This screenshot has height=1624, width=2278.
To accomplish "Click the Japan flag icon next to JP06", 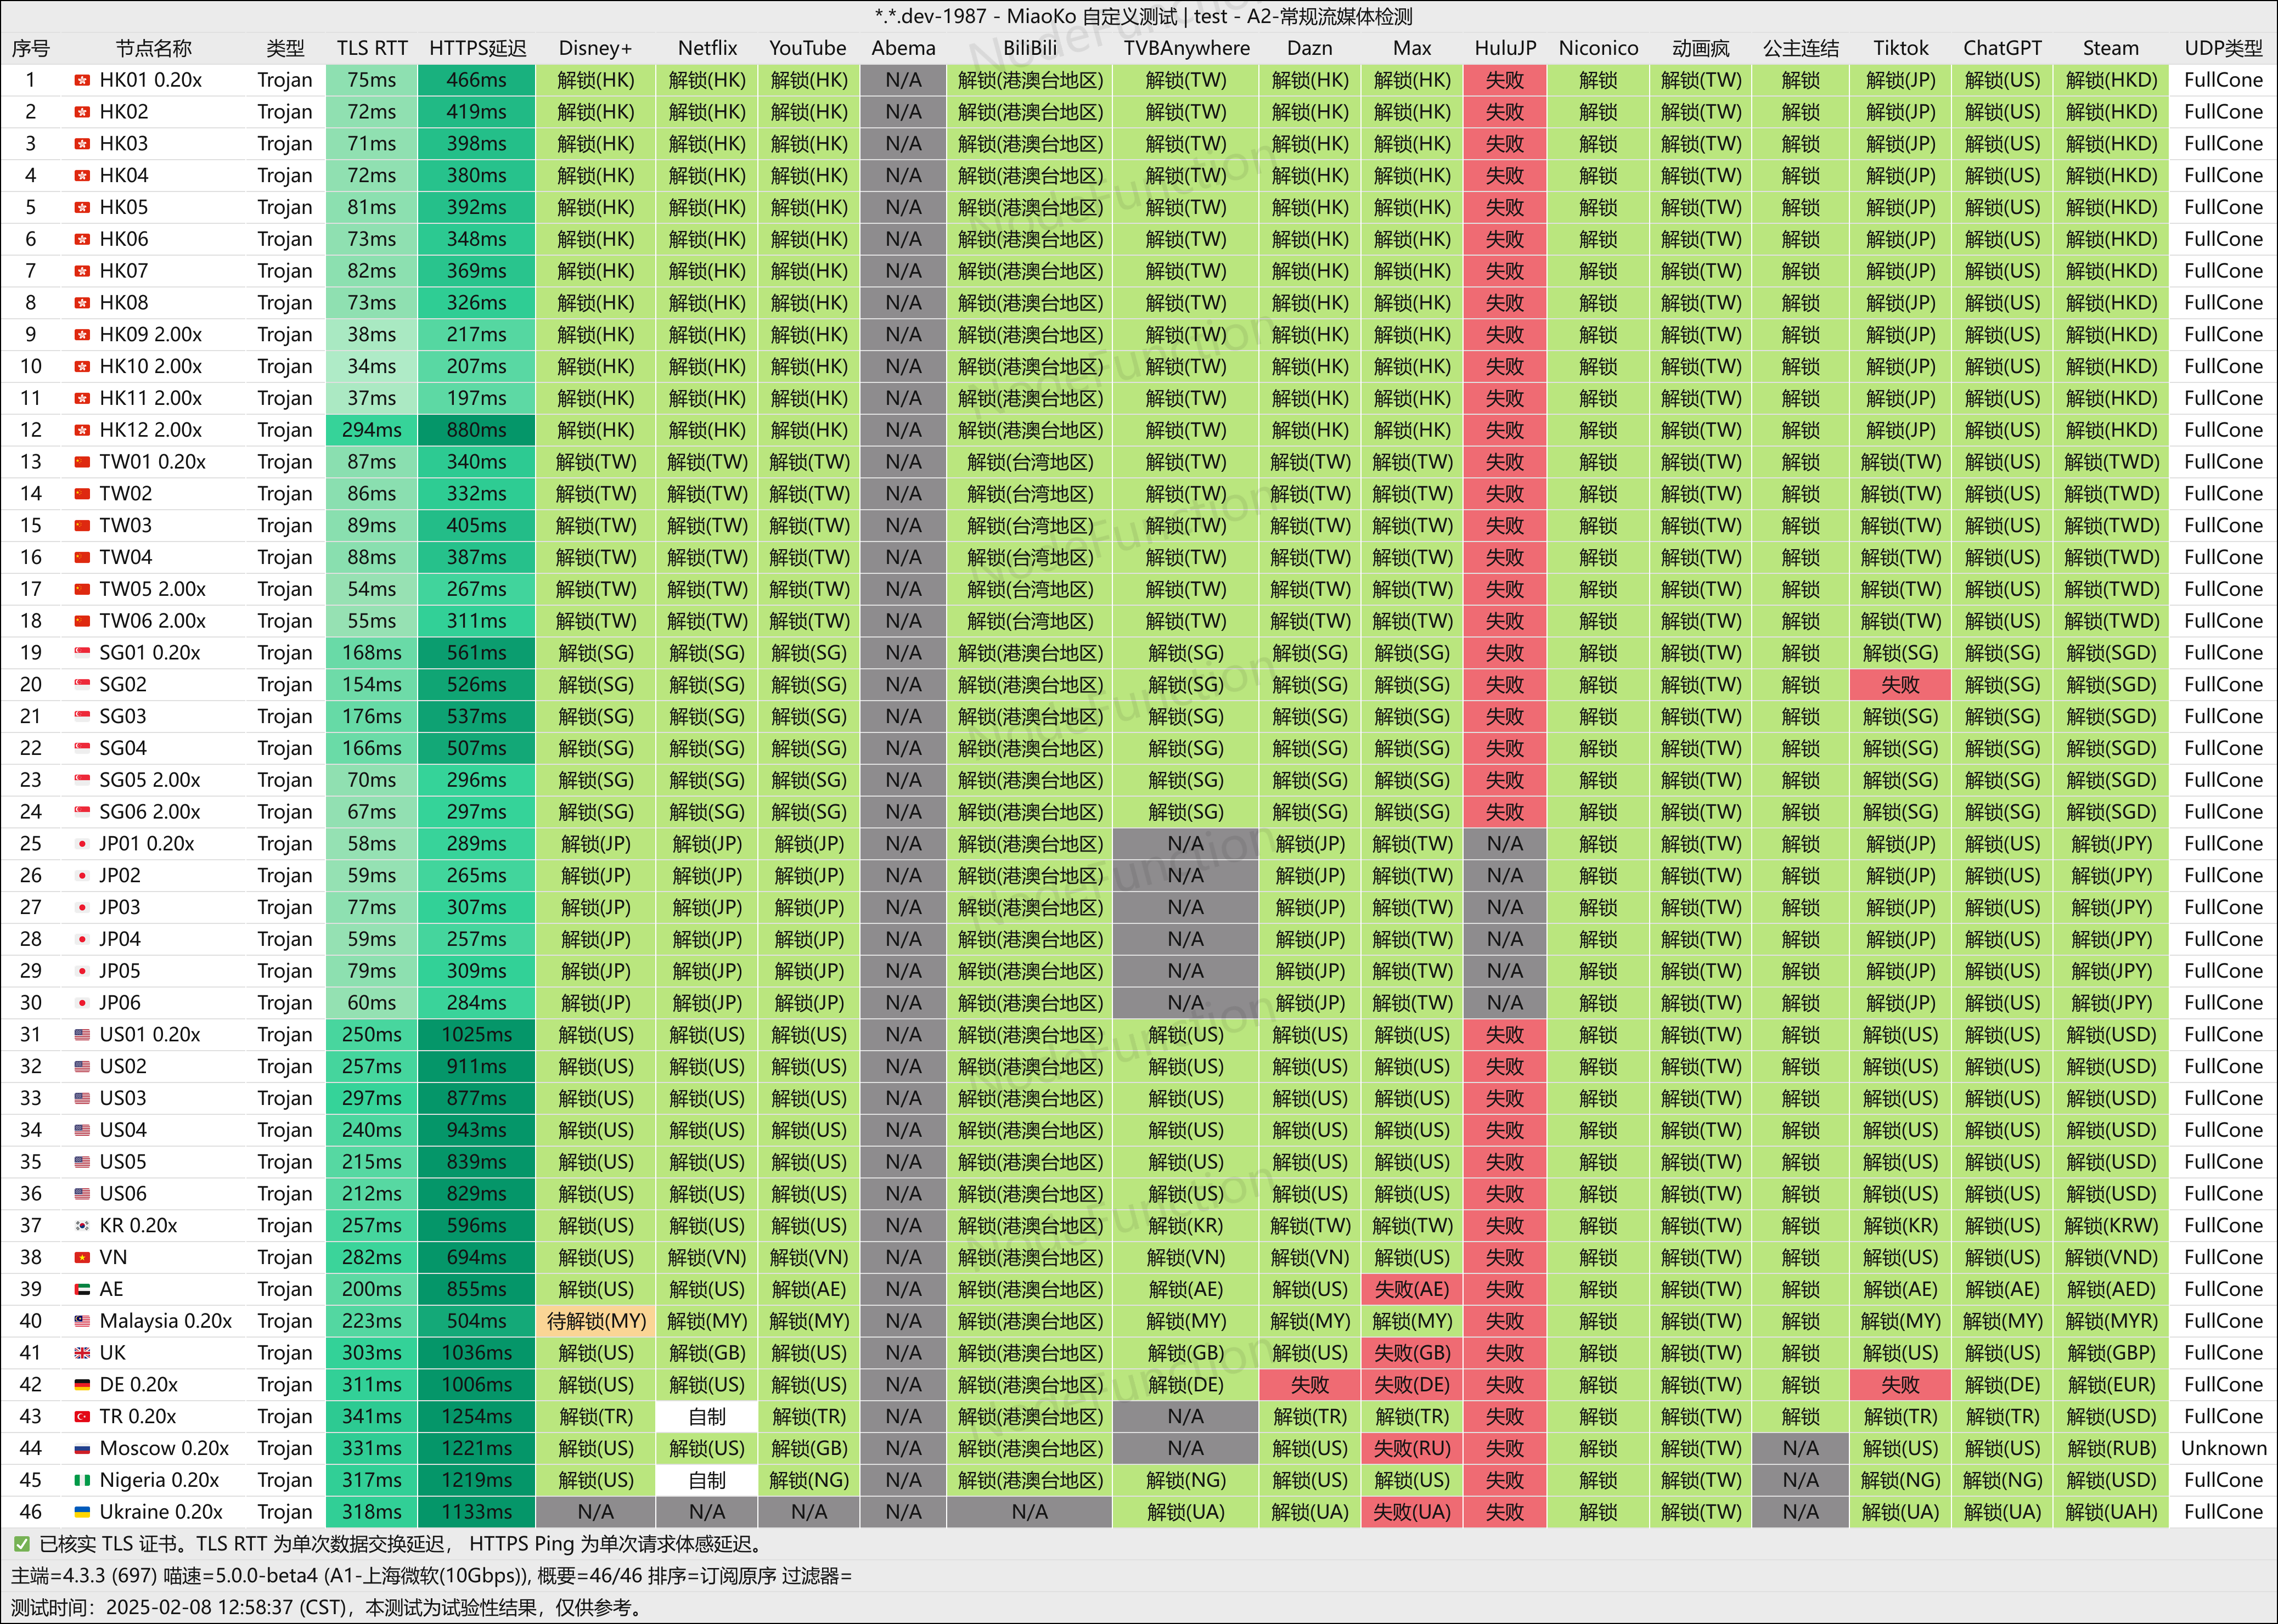I will [x=82, y=1003].
